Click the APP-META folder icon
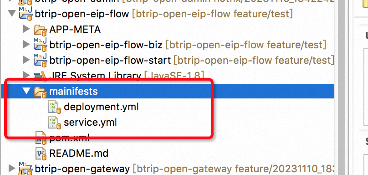 [x=41, y=30]
